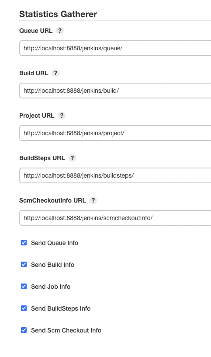The width and height of the screenshot is (211, 357).
Task: Open help for Build URL
Action: (x=55, y=73)
